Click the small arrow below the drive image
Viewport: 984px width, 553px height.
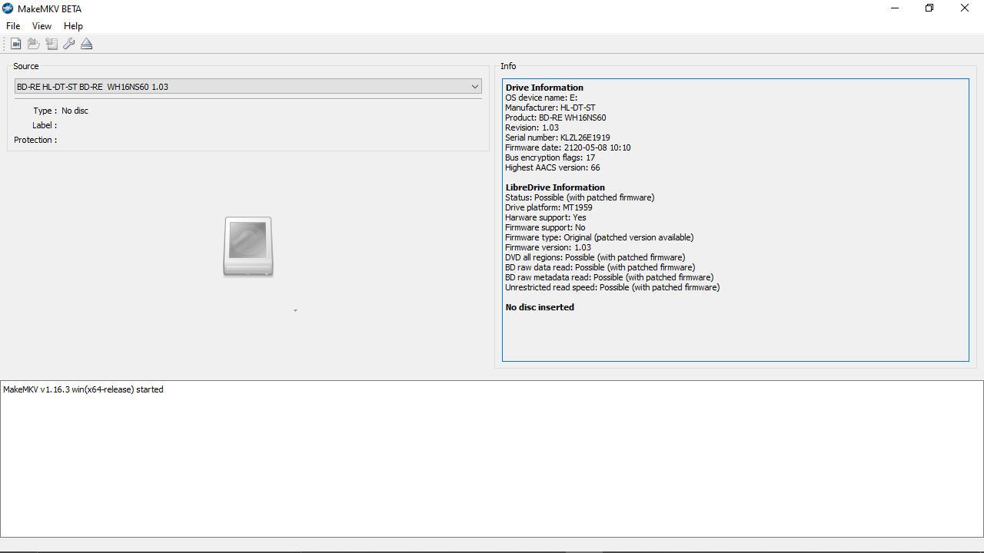click(295, 311)
